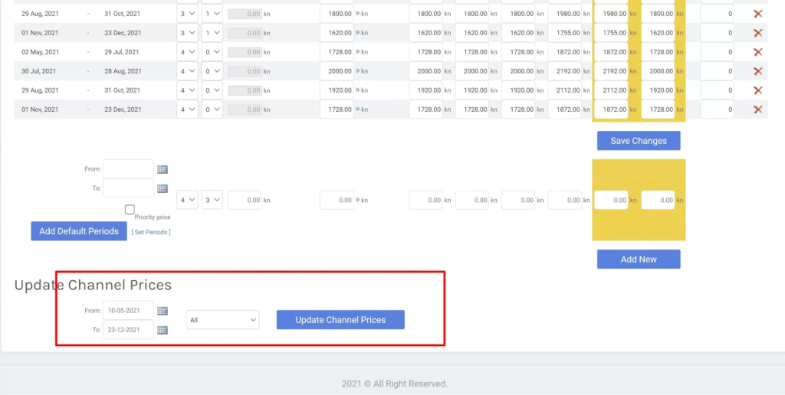The image size is (785, 395).
Task: Remove the 30 Jul – 28 Aug row
Action: point(757,71)
